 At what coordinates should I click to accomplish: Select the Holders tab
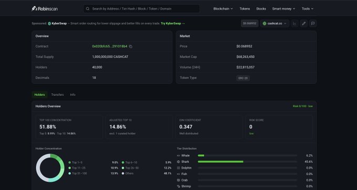(39, 95)
